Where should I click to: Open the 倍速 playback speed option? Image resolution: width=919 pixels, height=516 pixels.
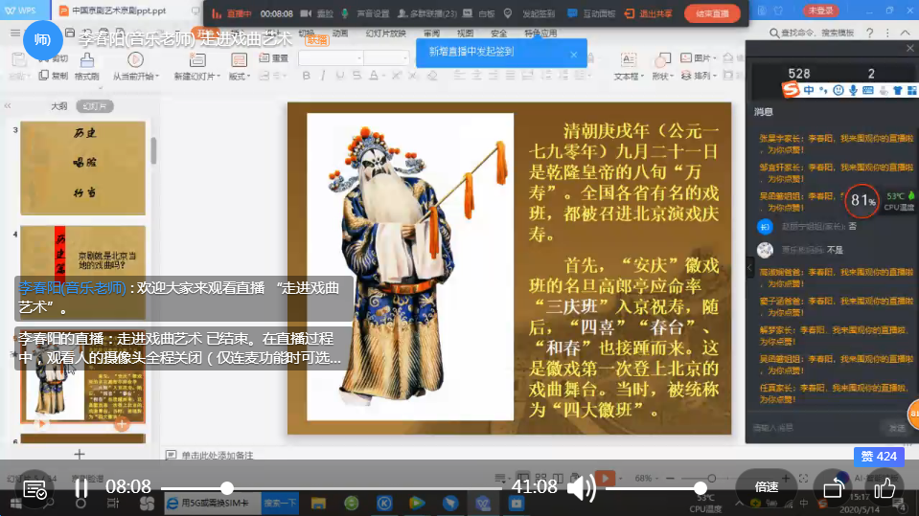click(x=766, y=487)
